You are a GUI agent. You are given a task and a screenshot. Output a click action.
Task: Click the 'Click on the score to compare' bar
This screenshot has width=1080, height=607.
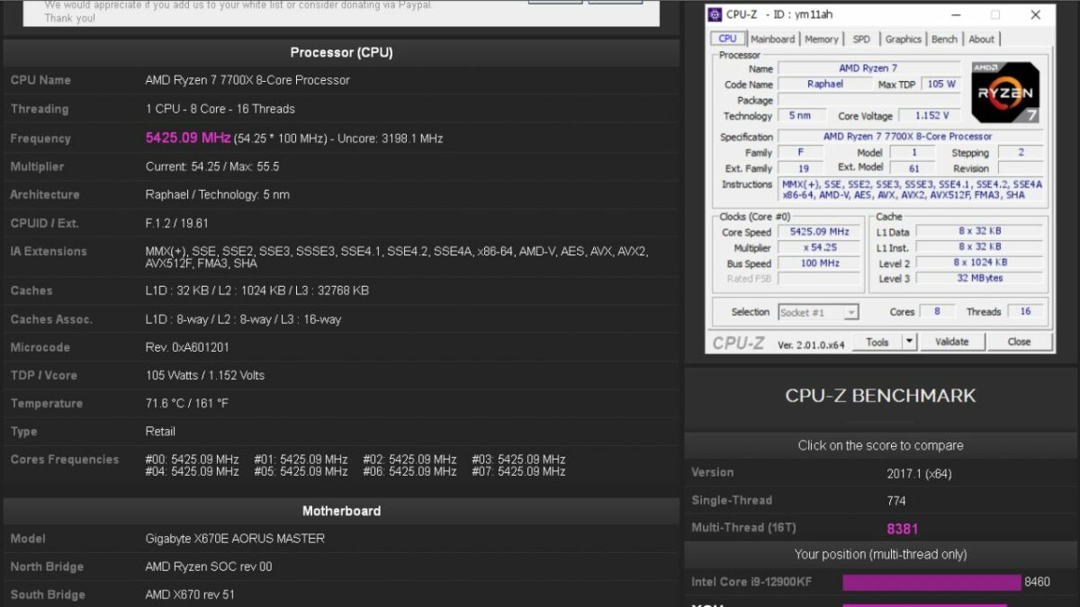click(x=879, y=445)
